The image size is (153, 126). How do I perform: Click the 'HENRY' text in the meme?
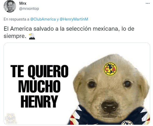click(39, 101)
